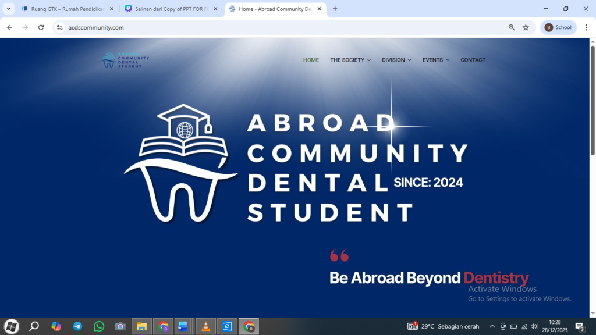Bookmark this page with the star icon
This screenshot has height=335, width=596.
click(x=526, y=27)
